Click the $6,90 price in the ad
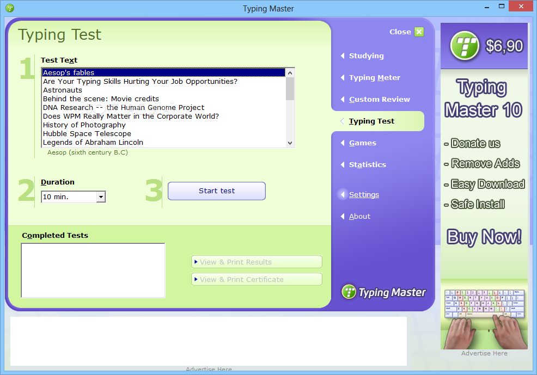 click(x=504, y=46)
